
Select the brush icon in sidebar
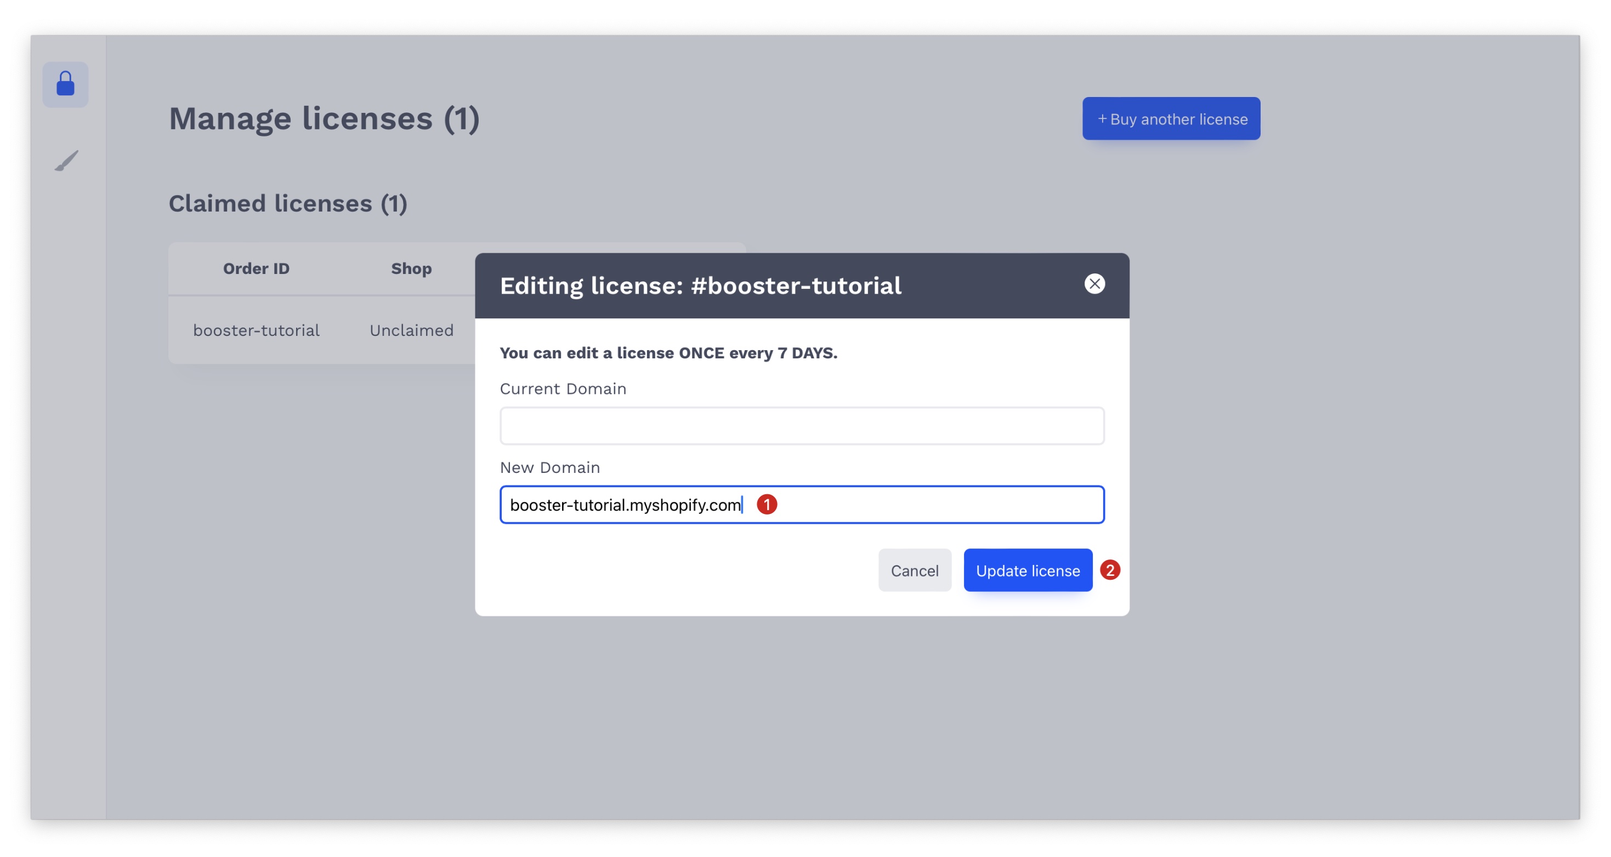(x=66, y=160)
